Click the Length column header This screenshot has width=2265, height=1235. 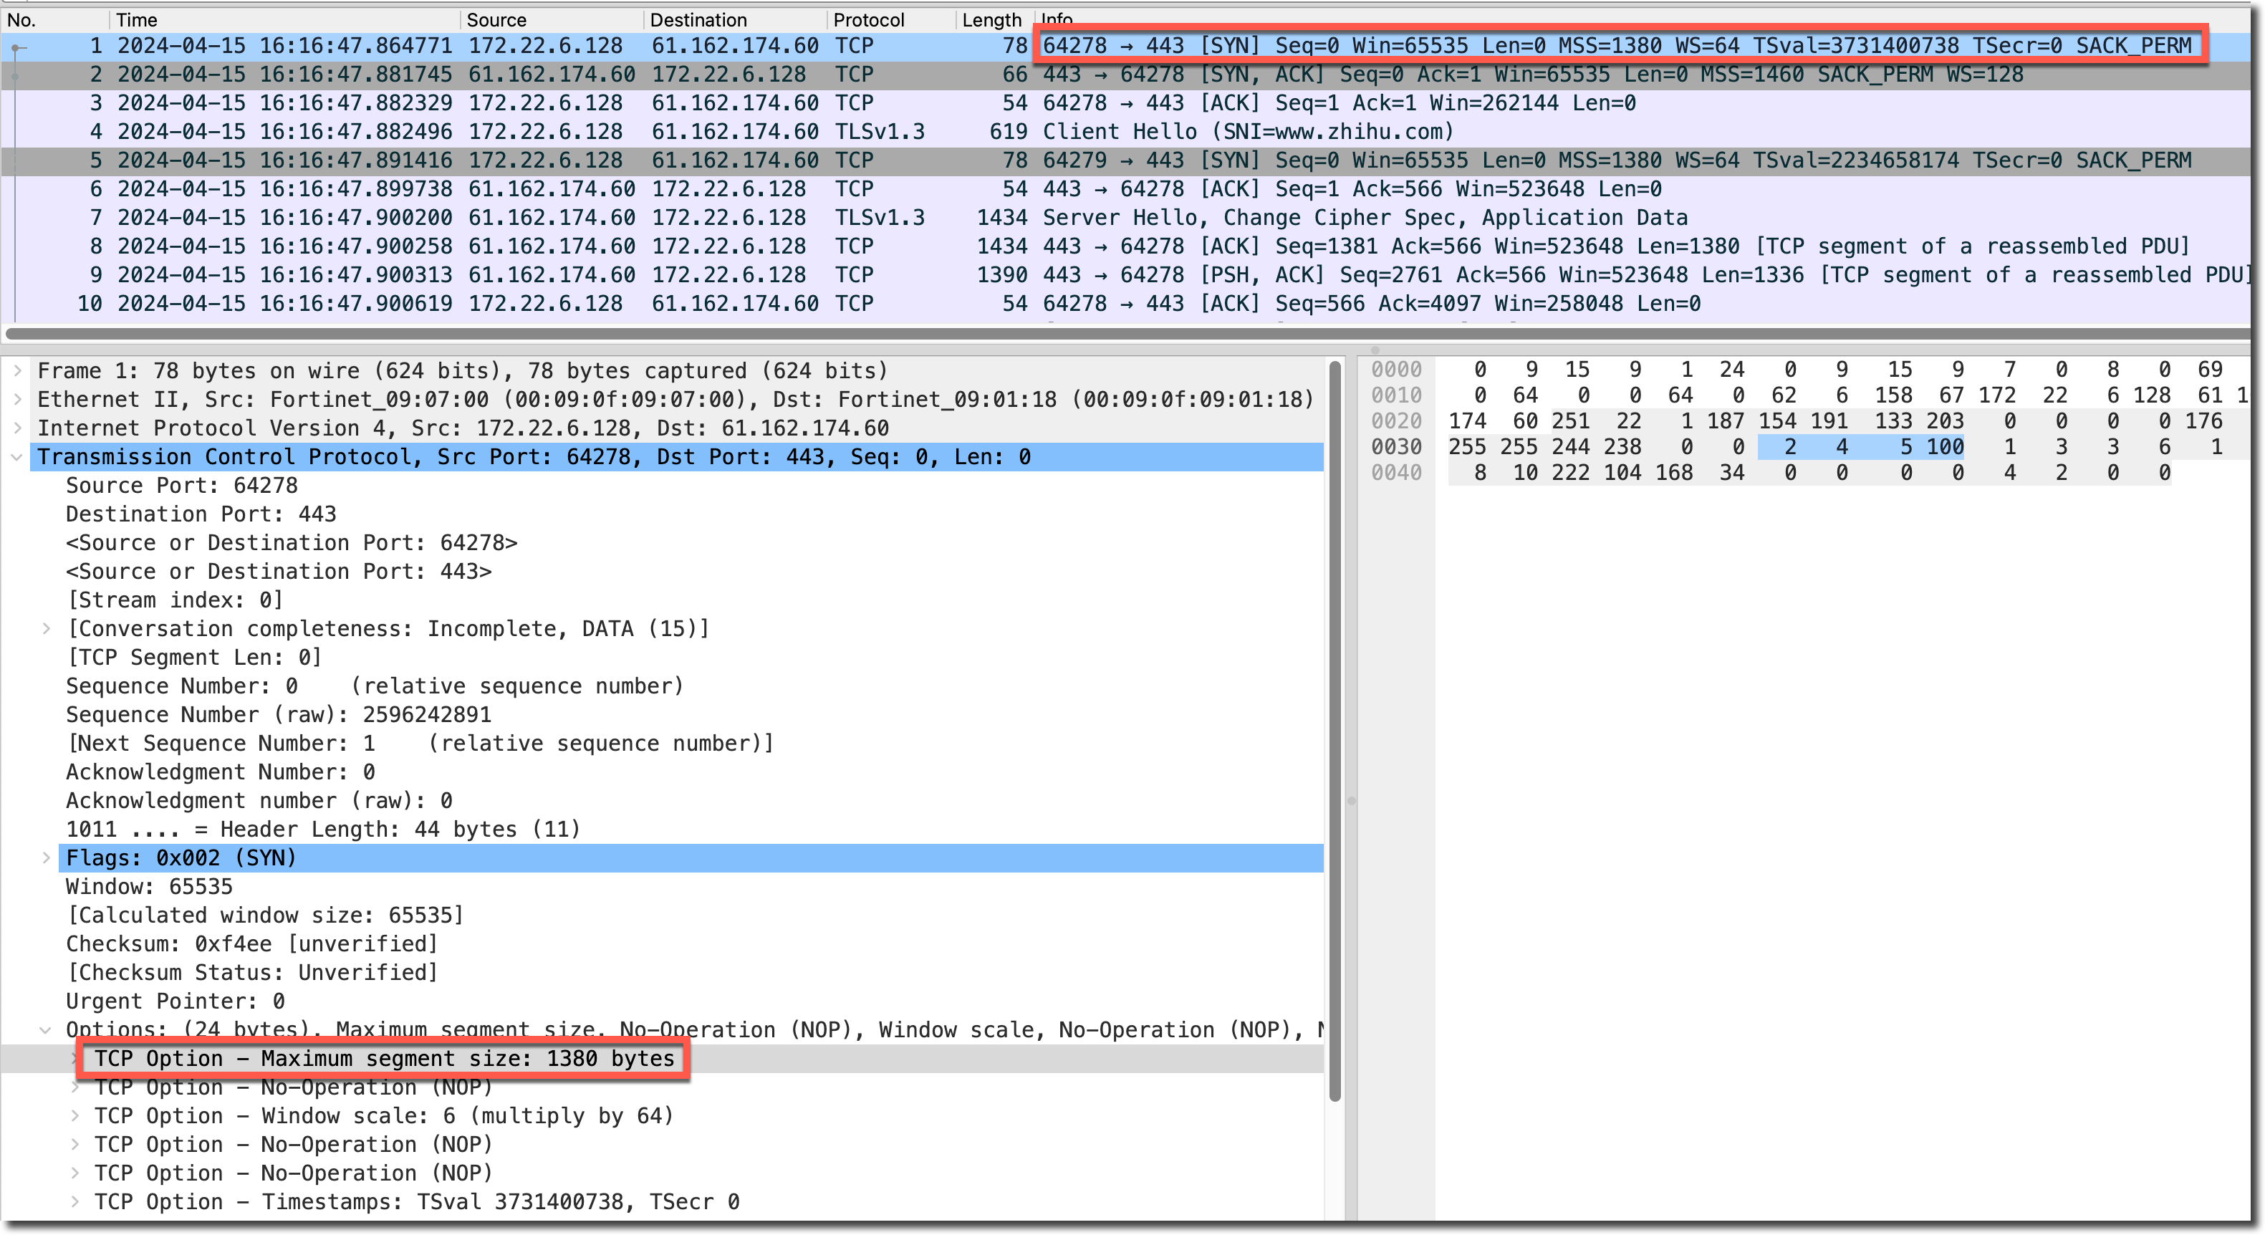(x=991, y=19)
